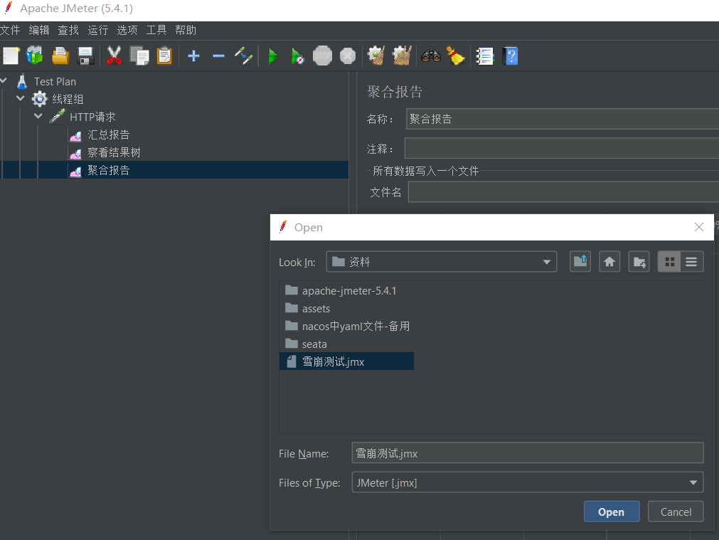This screenshot has height=540, width=719.
Task: Start the test with green Play icon
Action: pos(273,56)
